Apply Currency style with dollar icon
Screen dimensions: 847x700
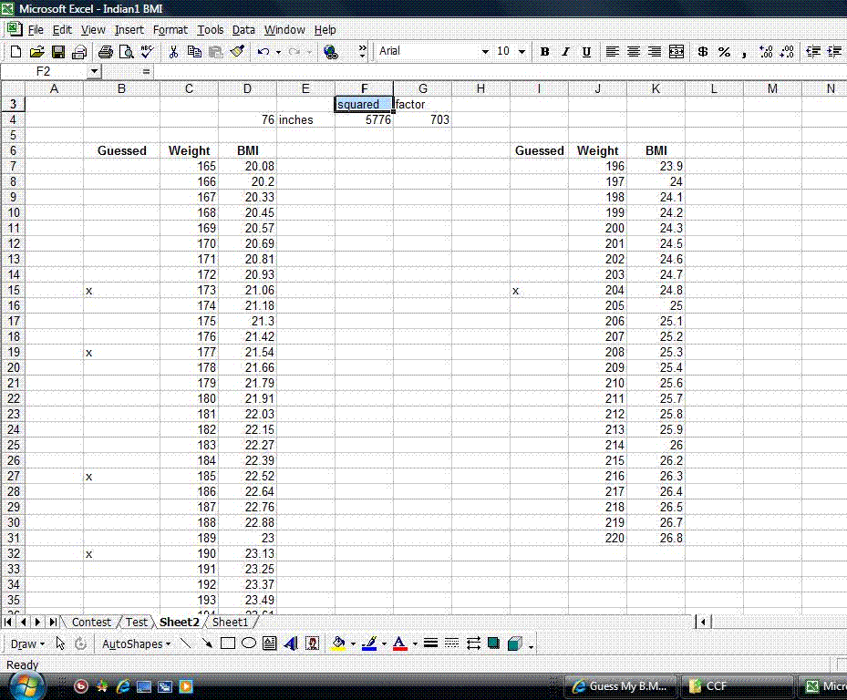point(703,52)
